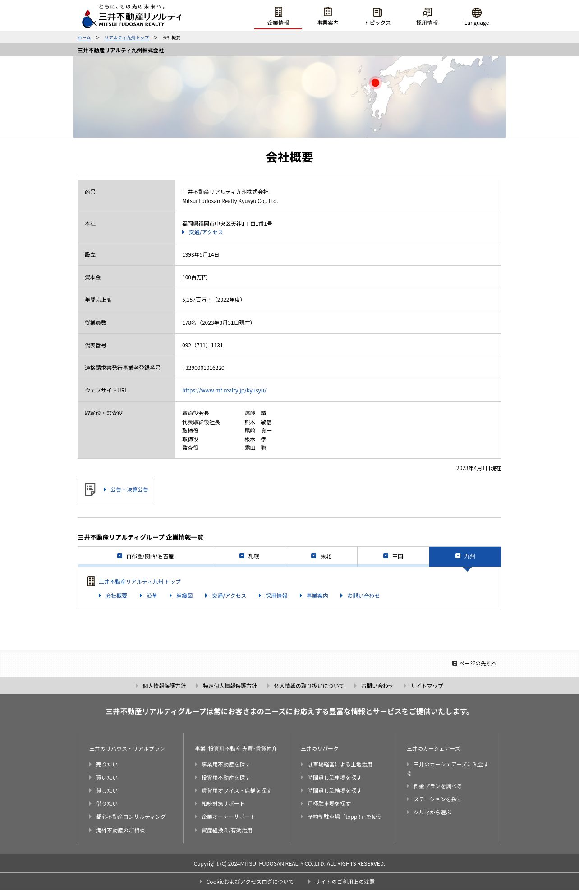This screenshot has width=579, height=891.
Task: Open 交通/アクセス link in Kyushu panel
Action: pyautogui.click(x=229, y=596)
